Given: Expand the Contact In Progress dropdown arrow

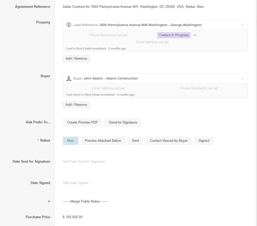Looking at the screenshot, I should pos(195,35).
